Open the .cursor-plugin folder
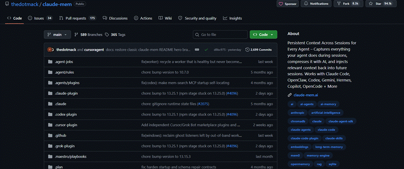The image size is (404, 169). click(66, 125)
